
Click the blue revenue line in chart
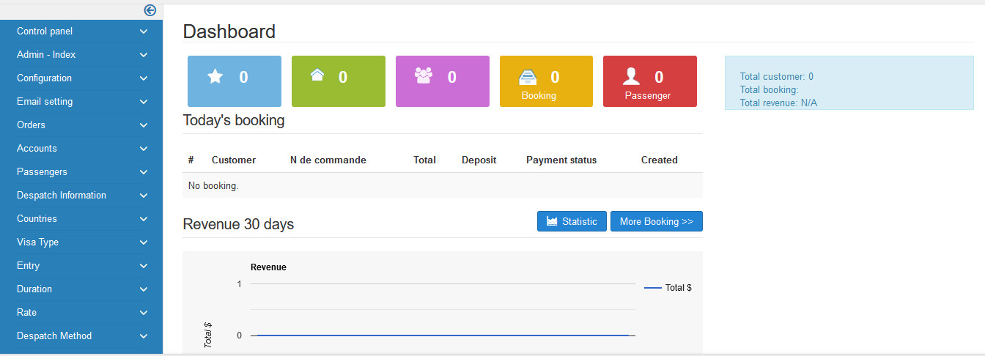(x=443, y=335)
